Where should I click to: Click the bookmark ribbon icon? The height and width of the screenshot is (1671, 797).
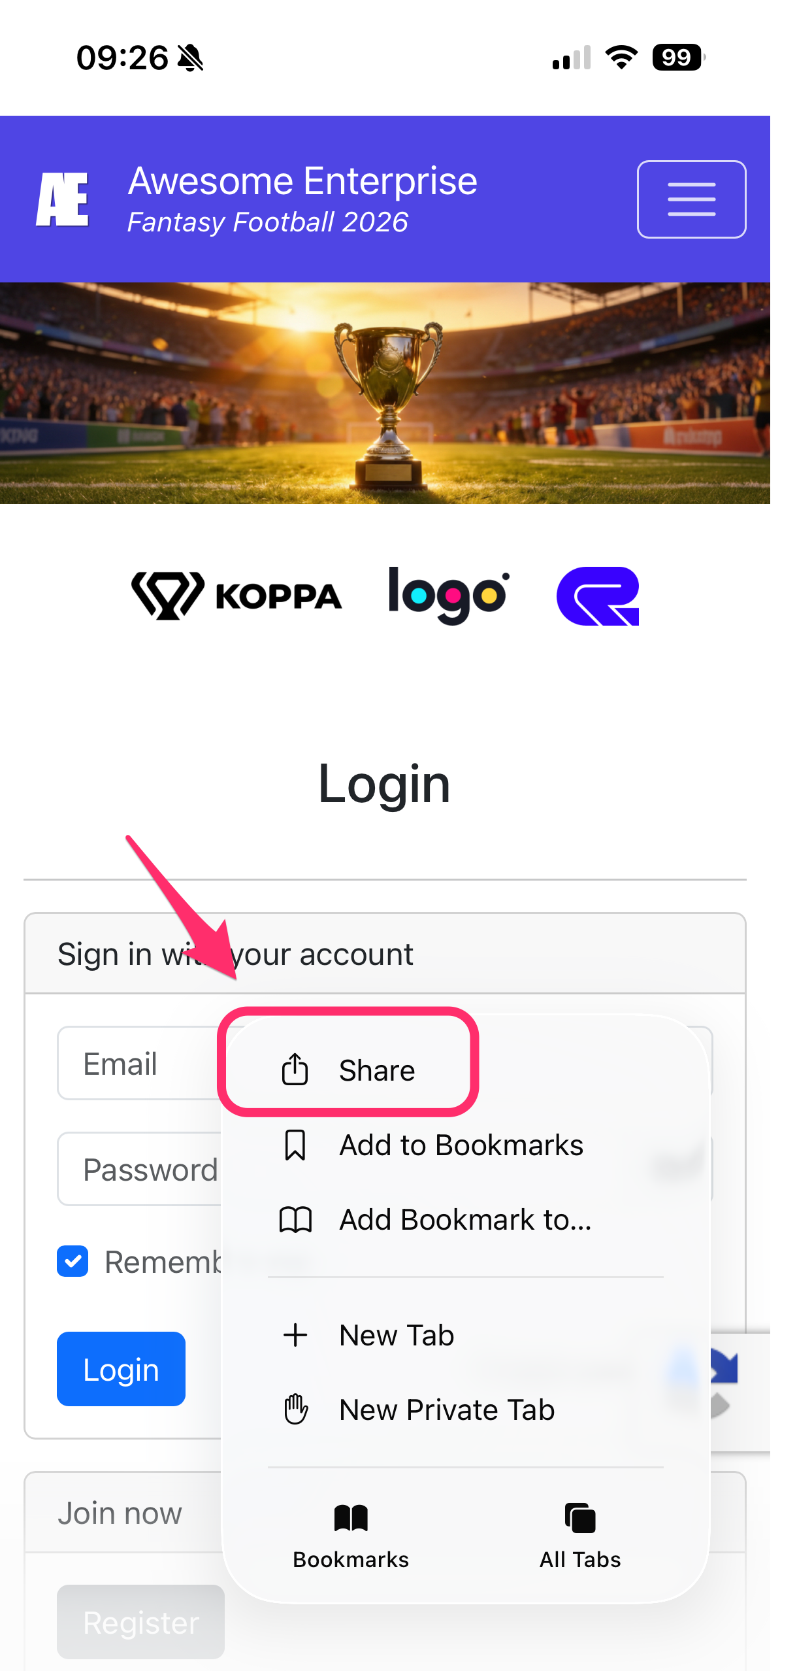(295, 1145)
